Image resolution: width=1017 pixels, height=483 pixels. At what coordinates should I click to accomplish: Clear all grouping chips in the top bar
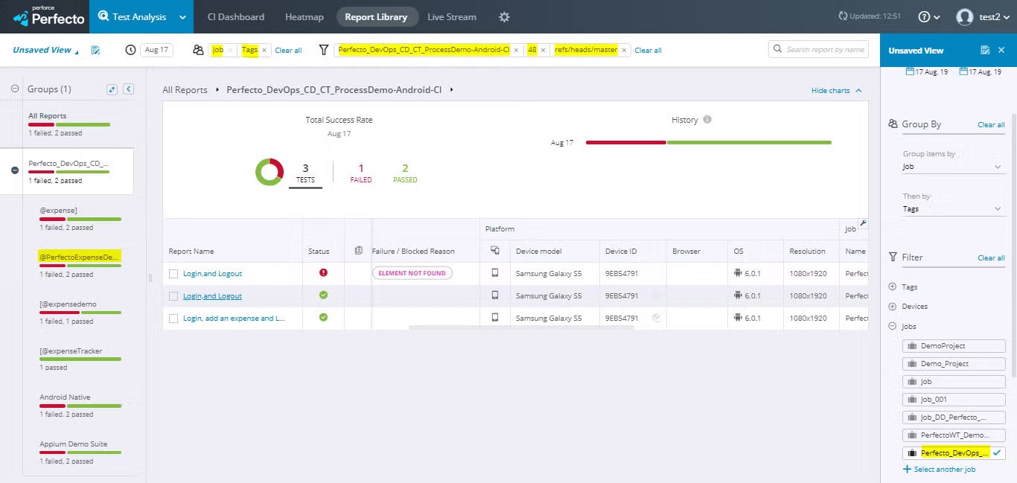(x=288, y=50)
